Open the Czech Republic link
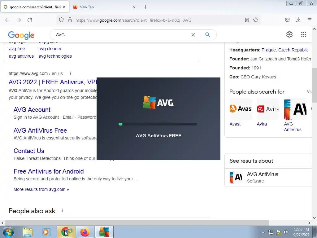This screenshot has height=238, width=317. (293, 50)
